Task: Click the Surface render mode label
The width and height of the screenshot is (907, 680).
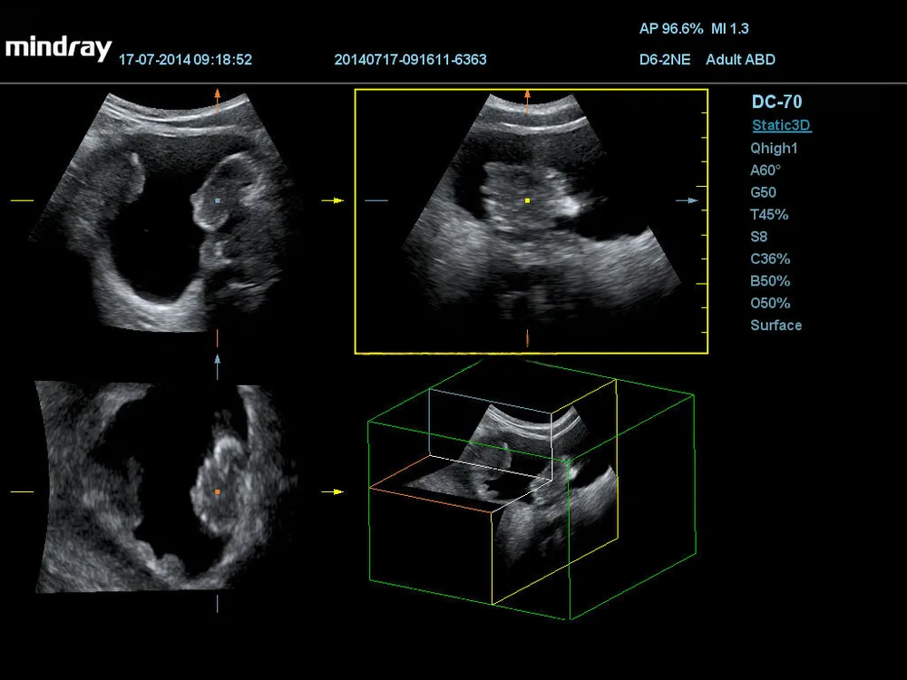Action: pos(775,325)
